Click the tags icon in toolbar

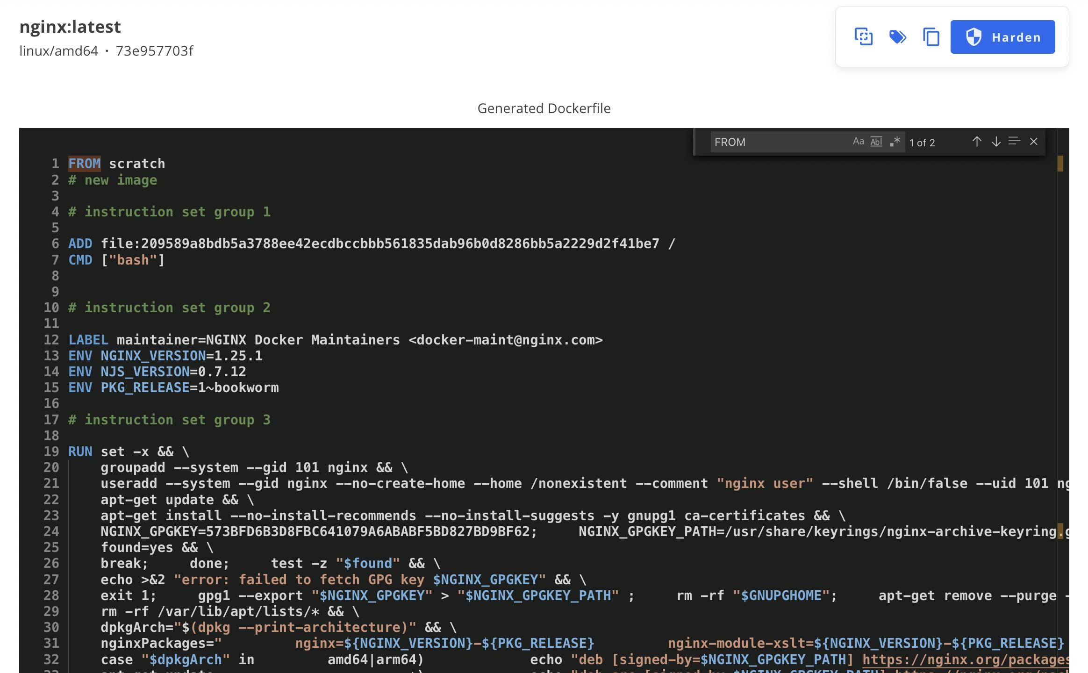click(x=897, y=37)
